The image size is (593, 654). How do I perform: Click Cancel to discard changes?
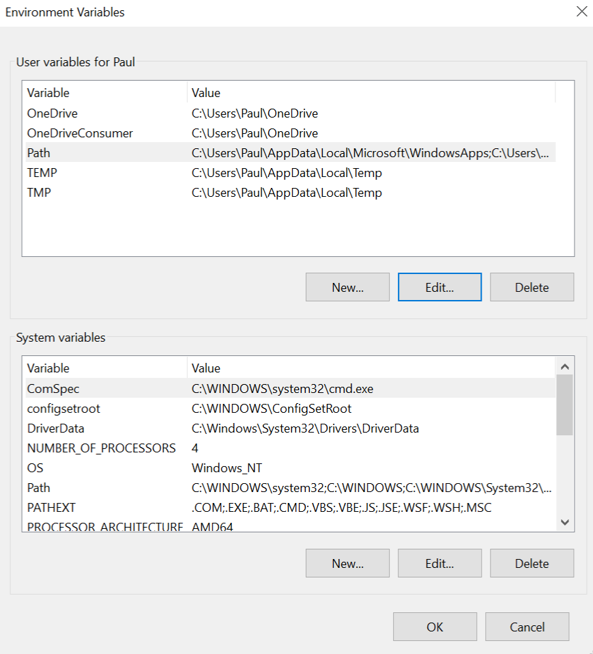click(527, 627)
